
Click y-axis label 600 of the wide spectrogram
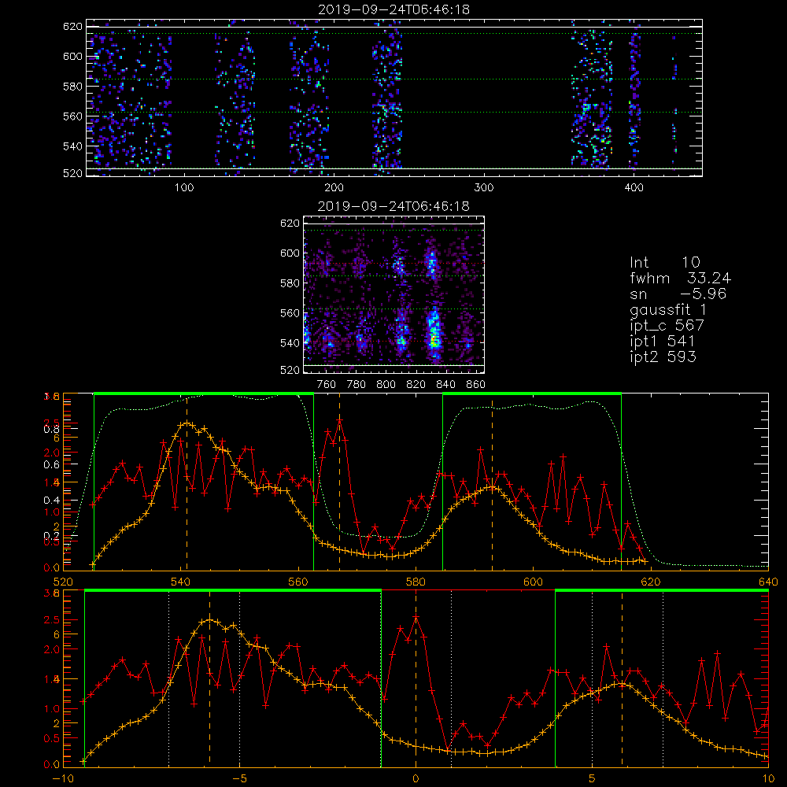(72, 56)
